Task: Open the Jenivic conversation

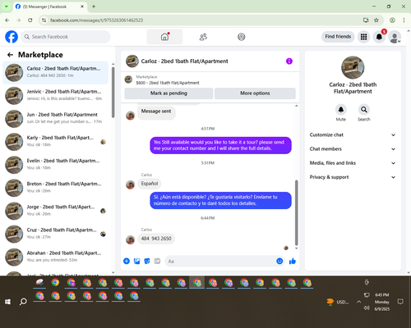Action: (55, 96)
